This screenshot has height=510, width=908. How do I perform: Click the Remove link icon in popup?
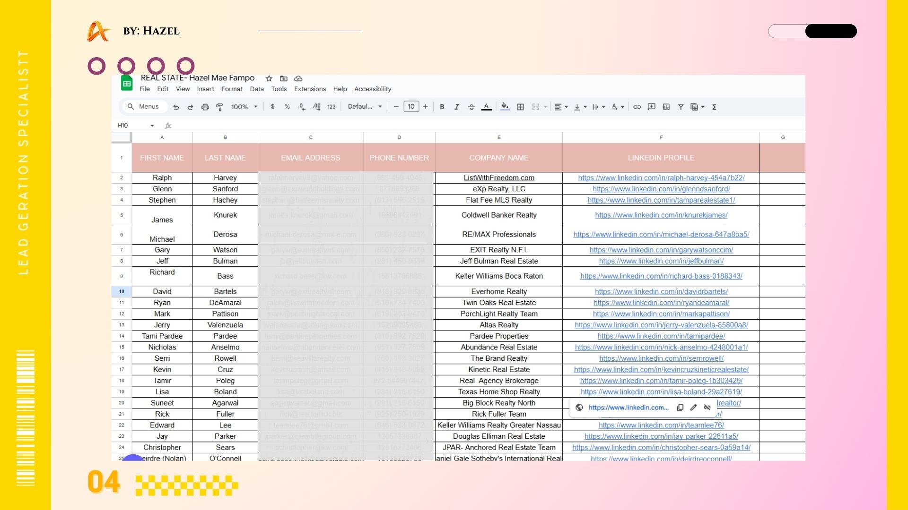pos(707,408)
